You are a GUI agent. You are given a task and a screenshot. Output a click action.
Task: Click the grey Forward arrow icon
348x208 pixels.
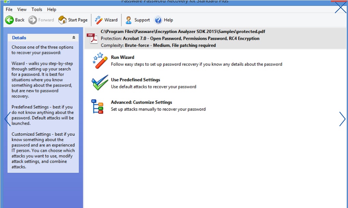tap(33, 20)
